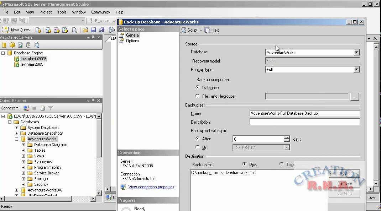Click the Object Explorer scroll down arrow

pos(99,193)
